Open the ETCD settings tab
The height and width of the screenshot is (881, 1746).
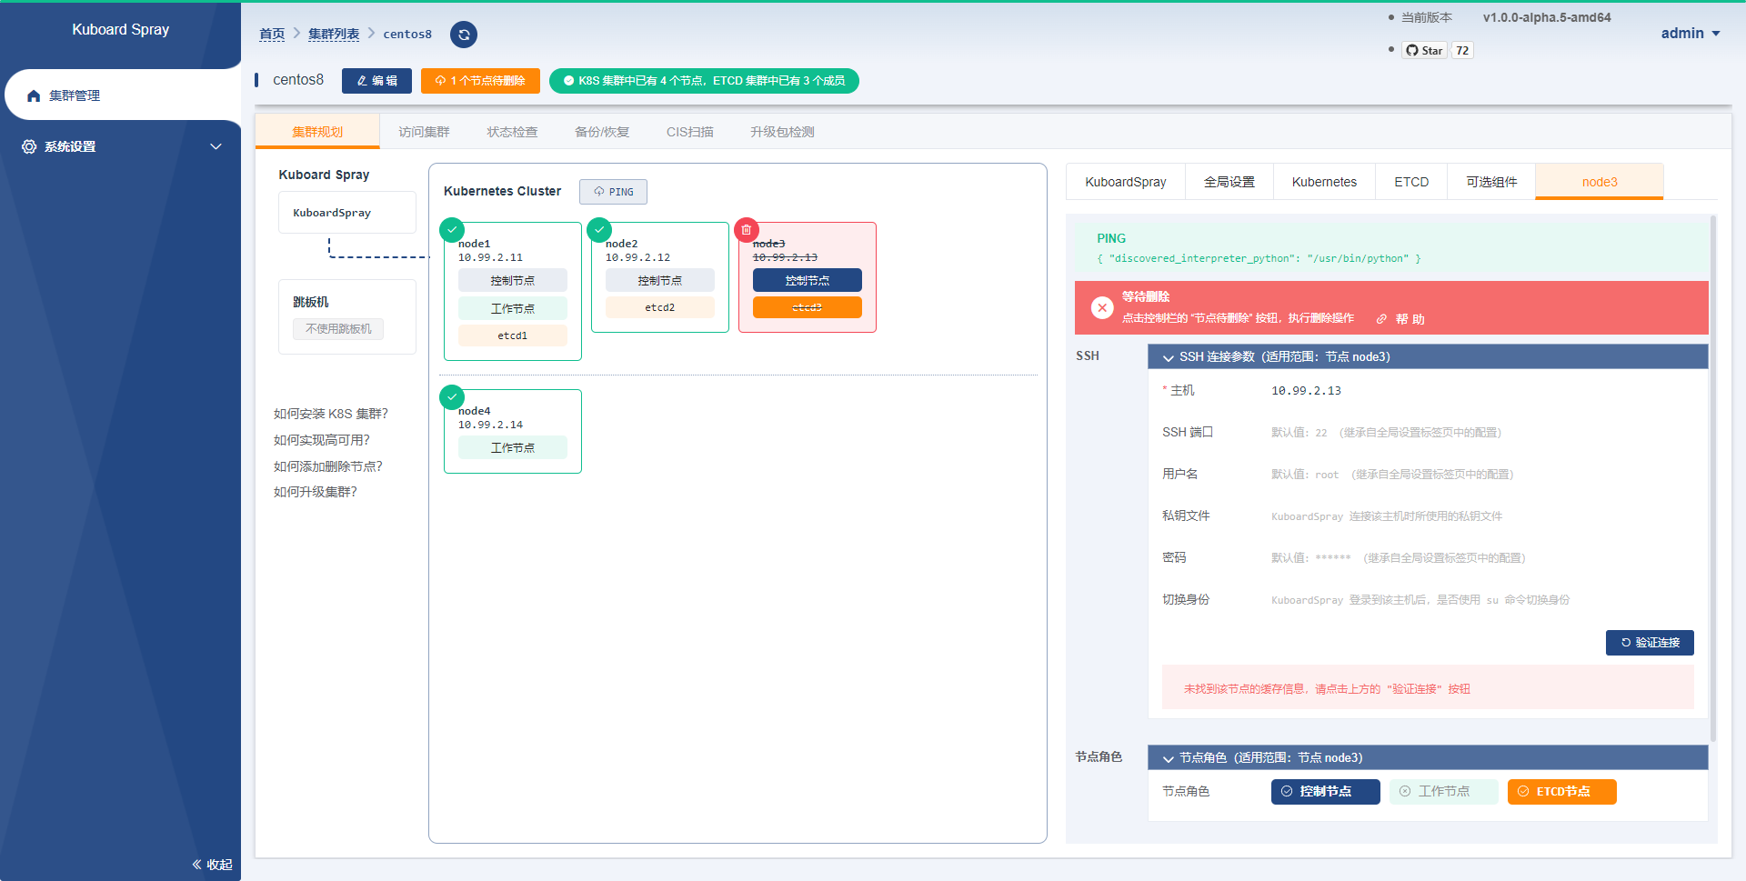pyautogui.click(x=1411, y=182)
